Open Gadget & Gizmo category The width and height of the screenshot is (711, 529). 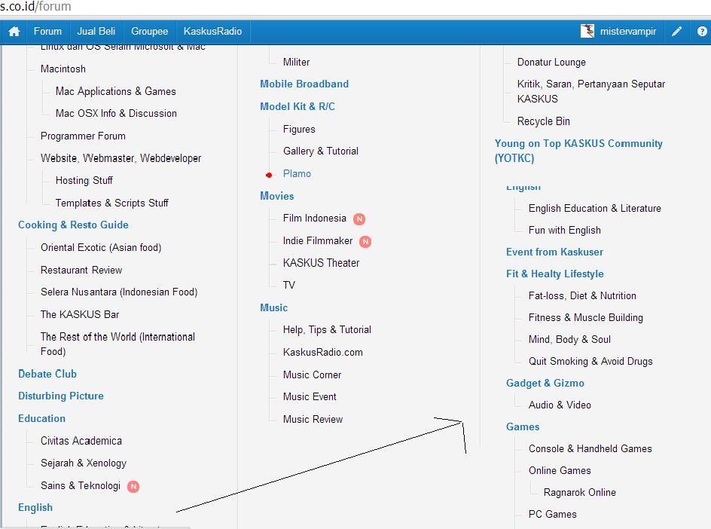545,383
